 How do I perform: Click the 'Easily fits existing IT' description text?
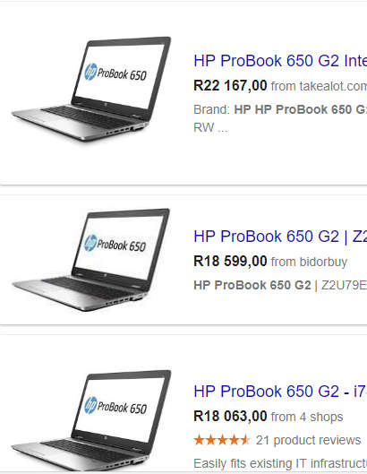click(x=280, y=463)
